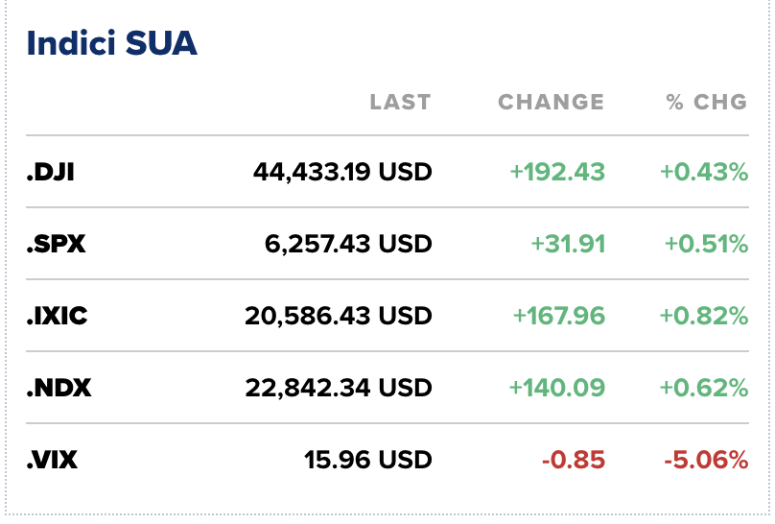
Task: Click the LAST column header
Action: [x=400, y=102]
